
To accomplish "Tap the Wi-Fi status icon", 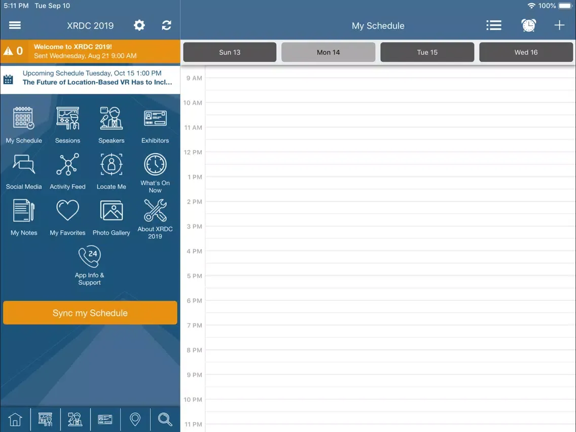I will 531,6.
